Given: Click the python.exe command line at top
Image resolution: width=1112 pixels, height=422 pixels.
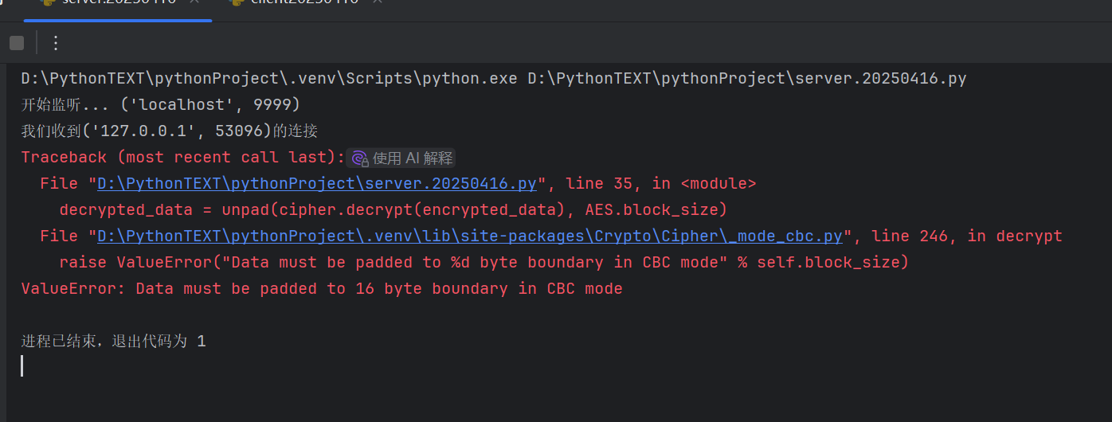Looking at the screenshot, I should (493, 79).
